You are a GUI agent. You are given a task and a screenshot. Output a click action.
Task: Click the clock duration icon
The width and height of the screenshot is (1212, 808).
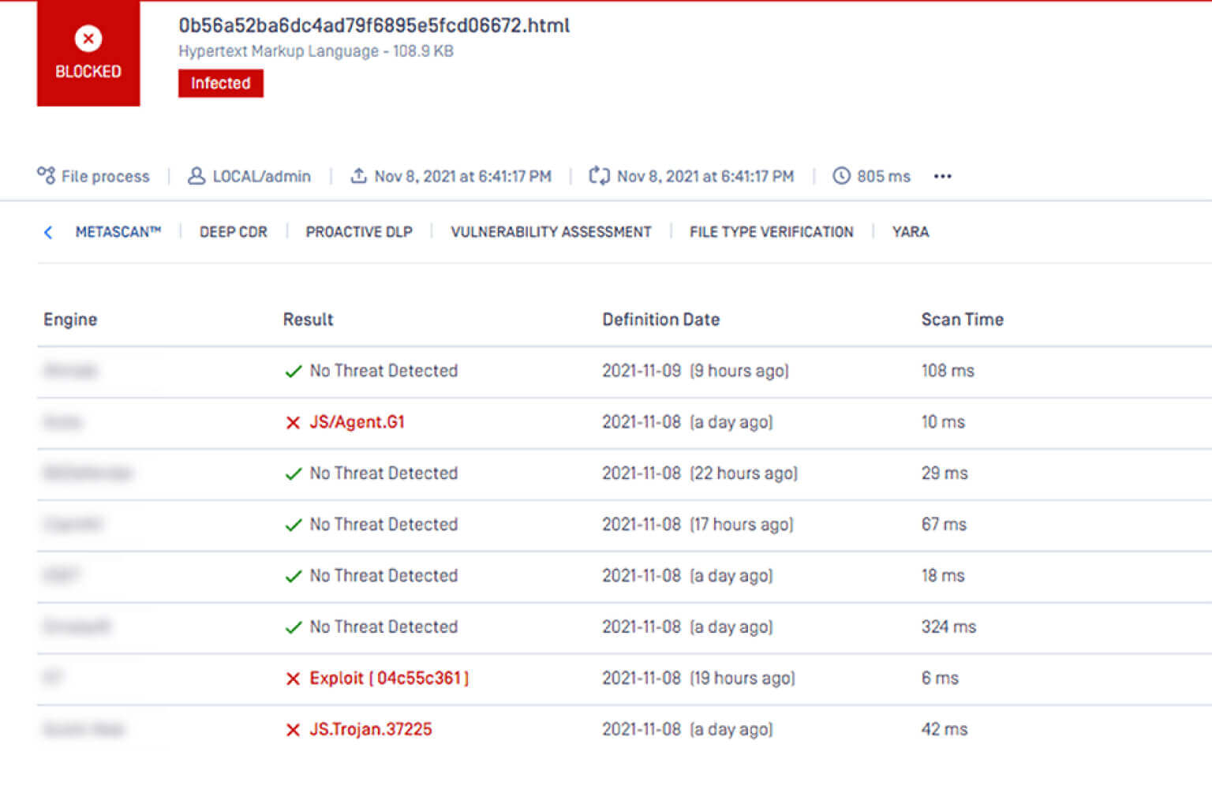point(841,175)
